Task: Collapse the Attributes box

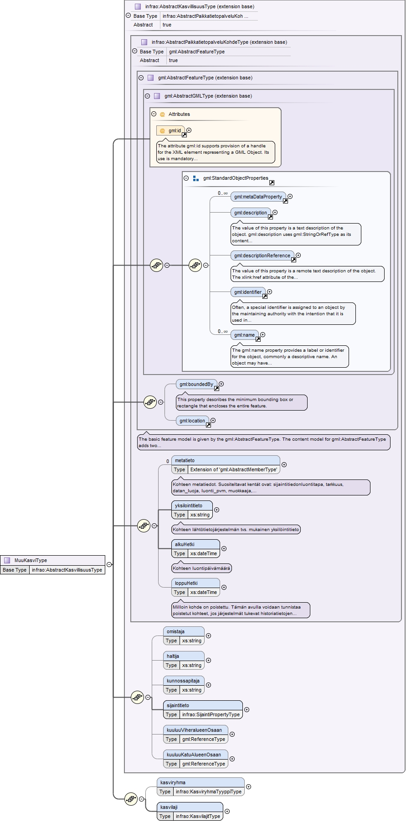Action: tap(154, 114)
